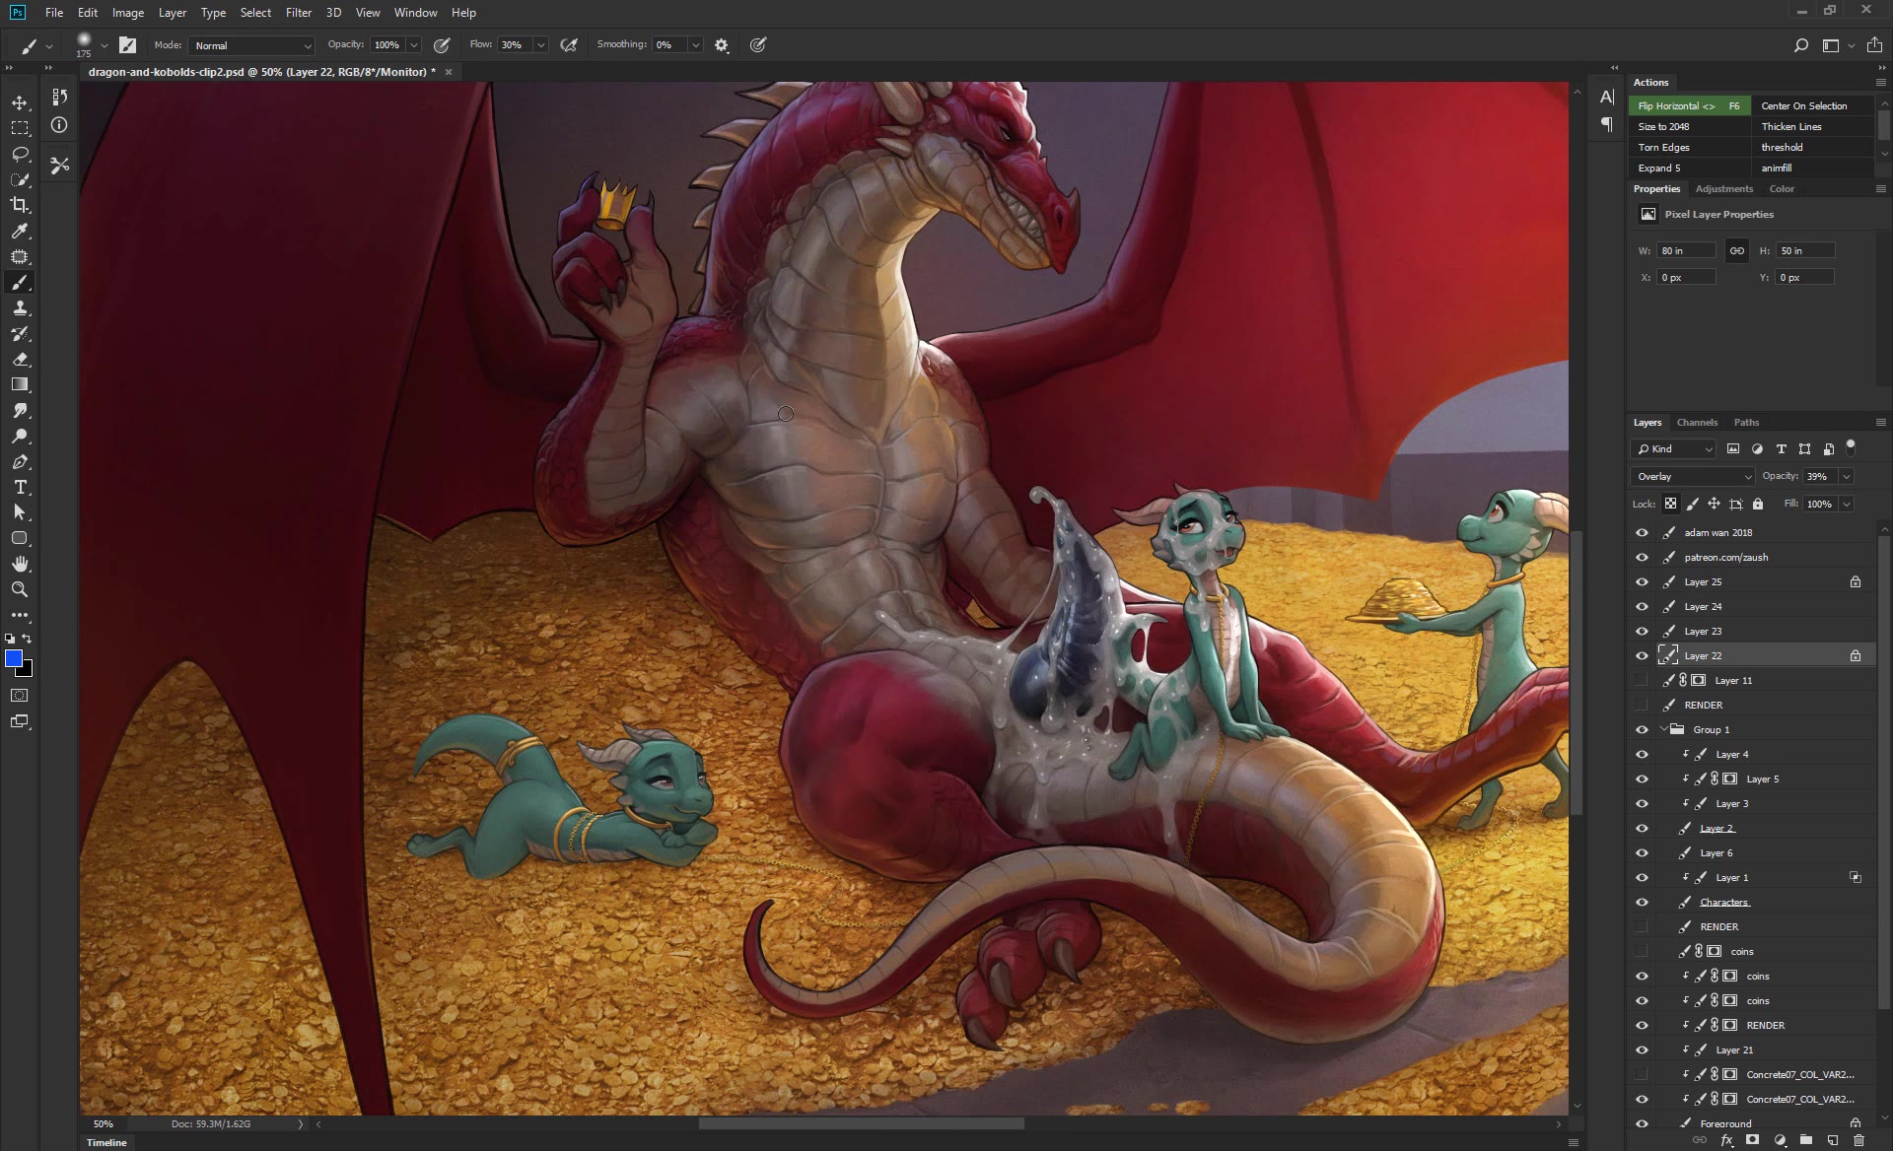1893x1151 pixels.
Task: Run the Flip Horizontal action
Action: 1689,105
